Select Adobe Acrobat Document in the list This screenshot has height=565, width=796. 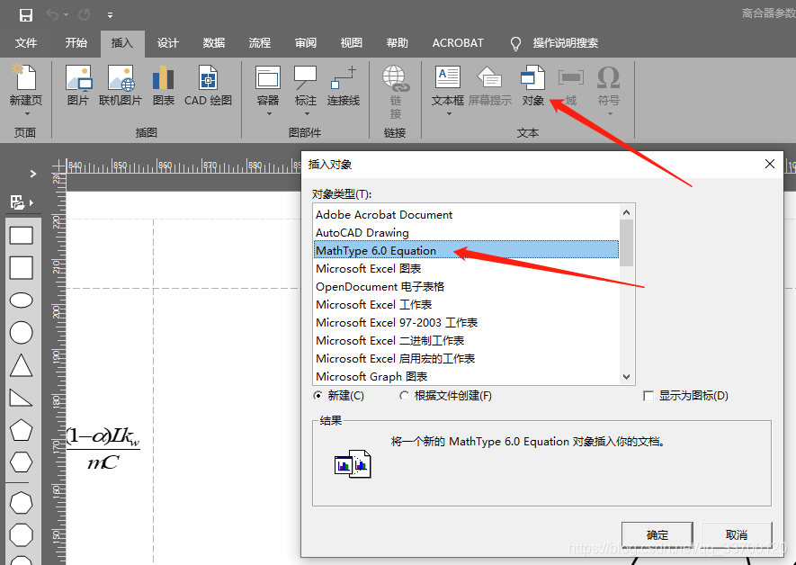pos(467,215)
